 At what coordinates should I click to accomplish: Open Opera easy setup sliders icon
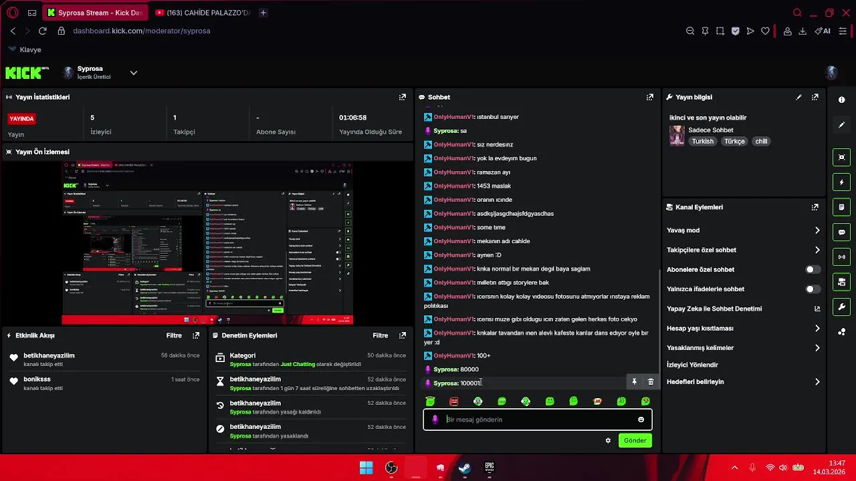click(x=843, y=31)
